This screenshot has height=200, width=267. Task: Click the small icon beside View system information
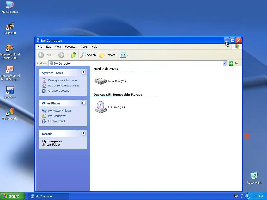[x=44, y=80]
